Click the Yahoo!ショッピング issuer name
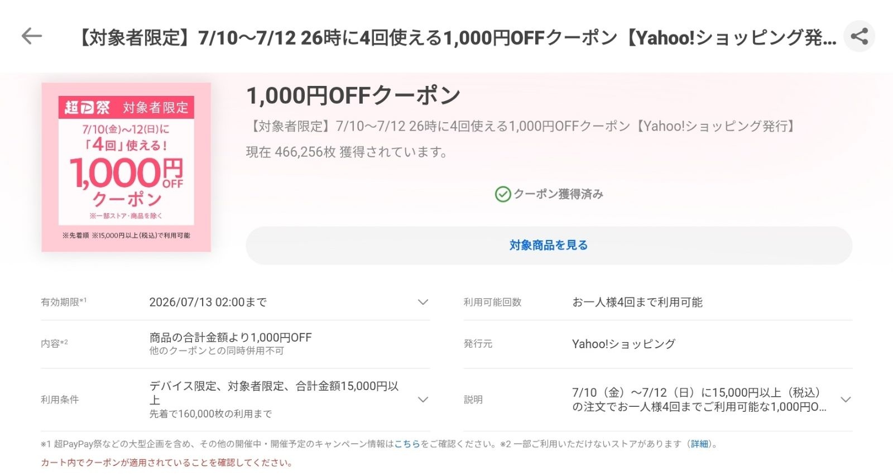The height and width of the screenshot is (476, 893). [x=623, y=344]
